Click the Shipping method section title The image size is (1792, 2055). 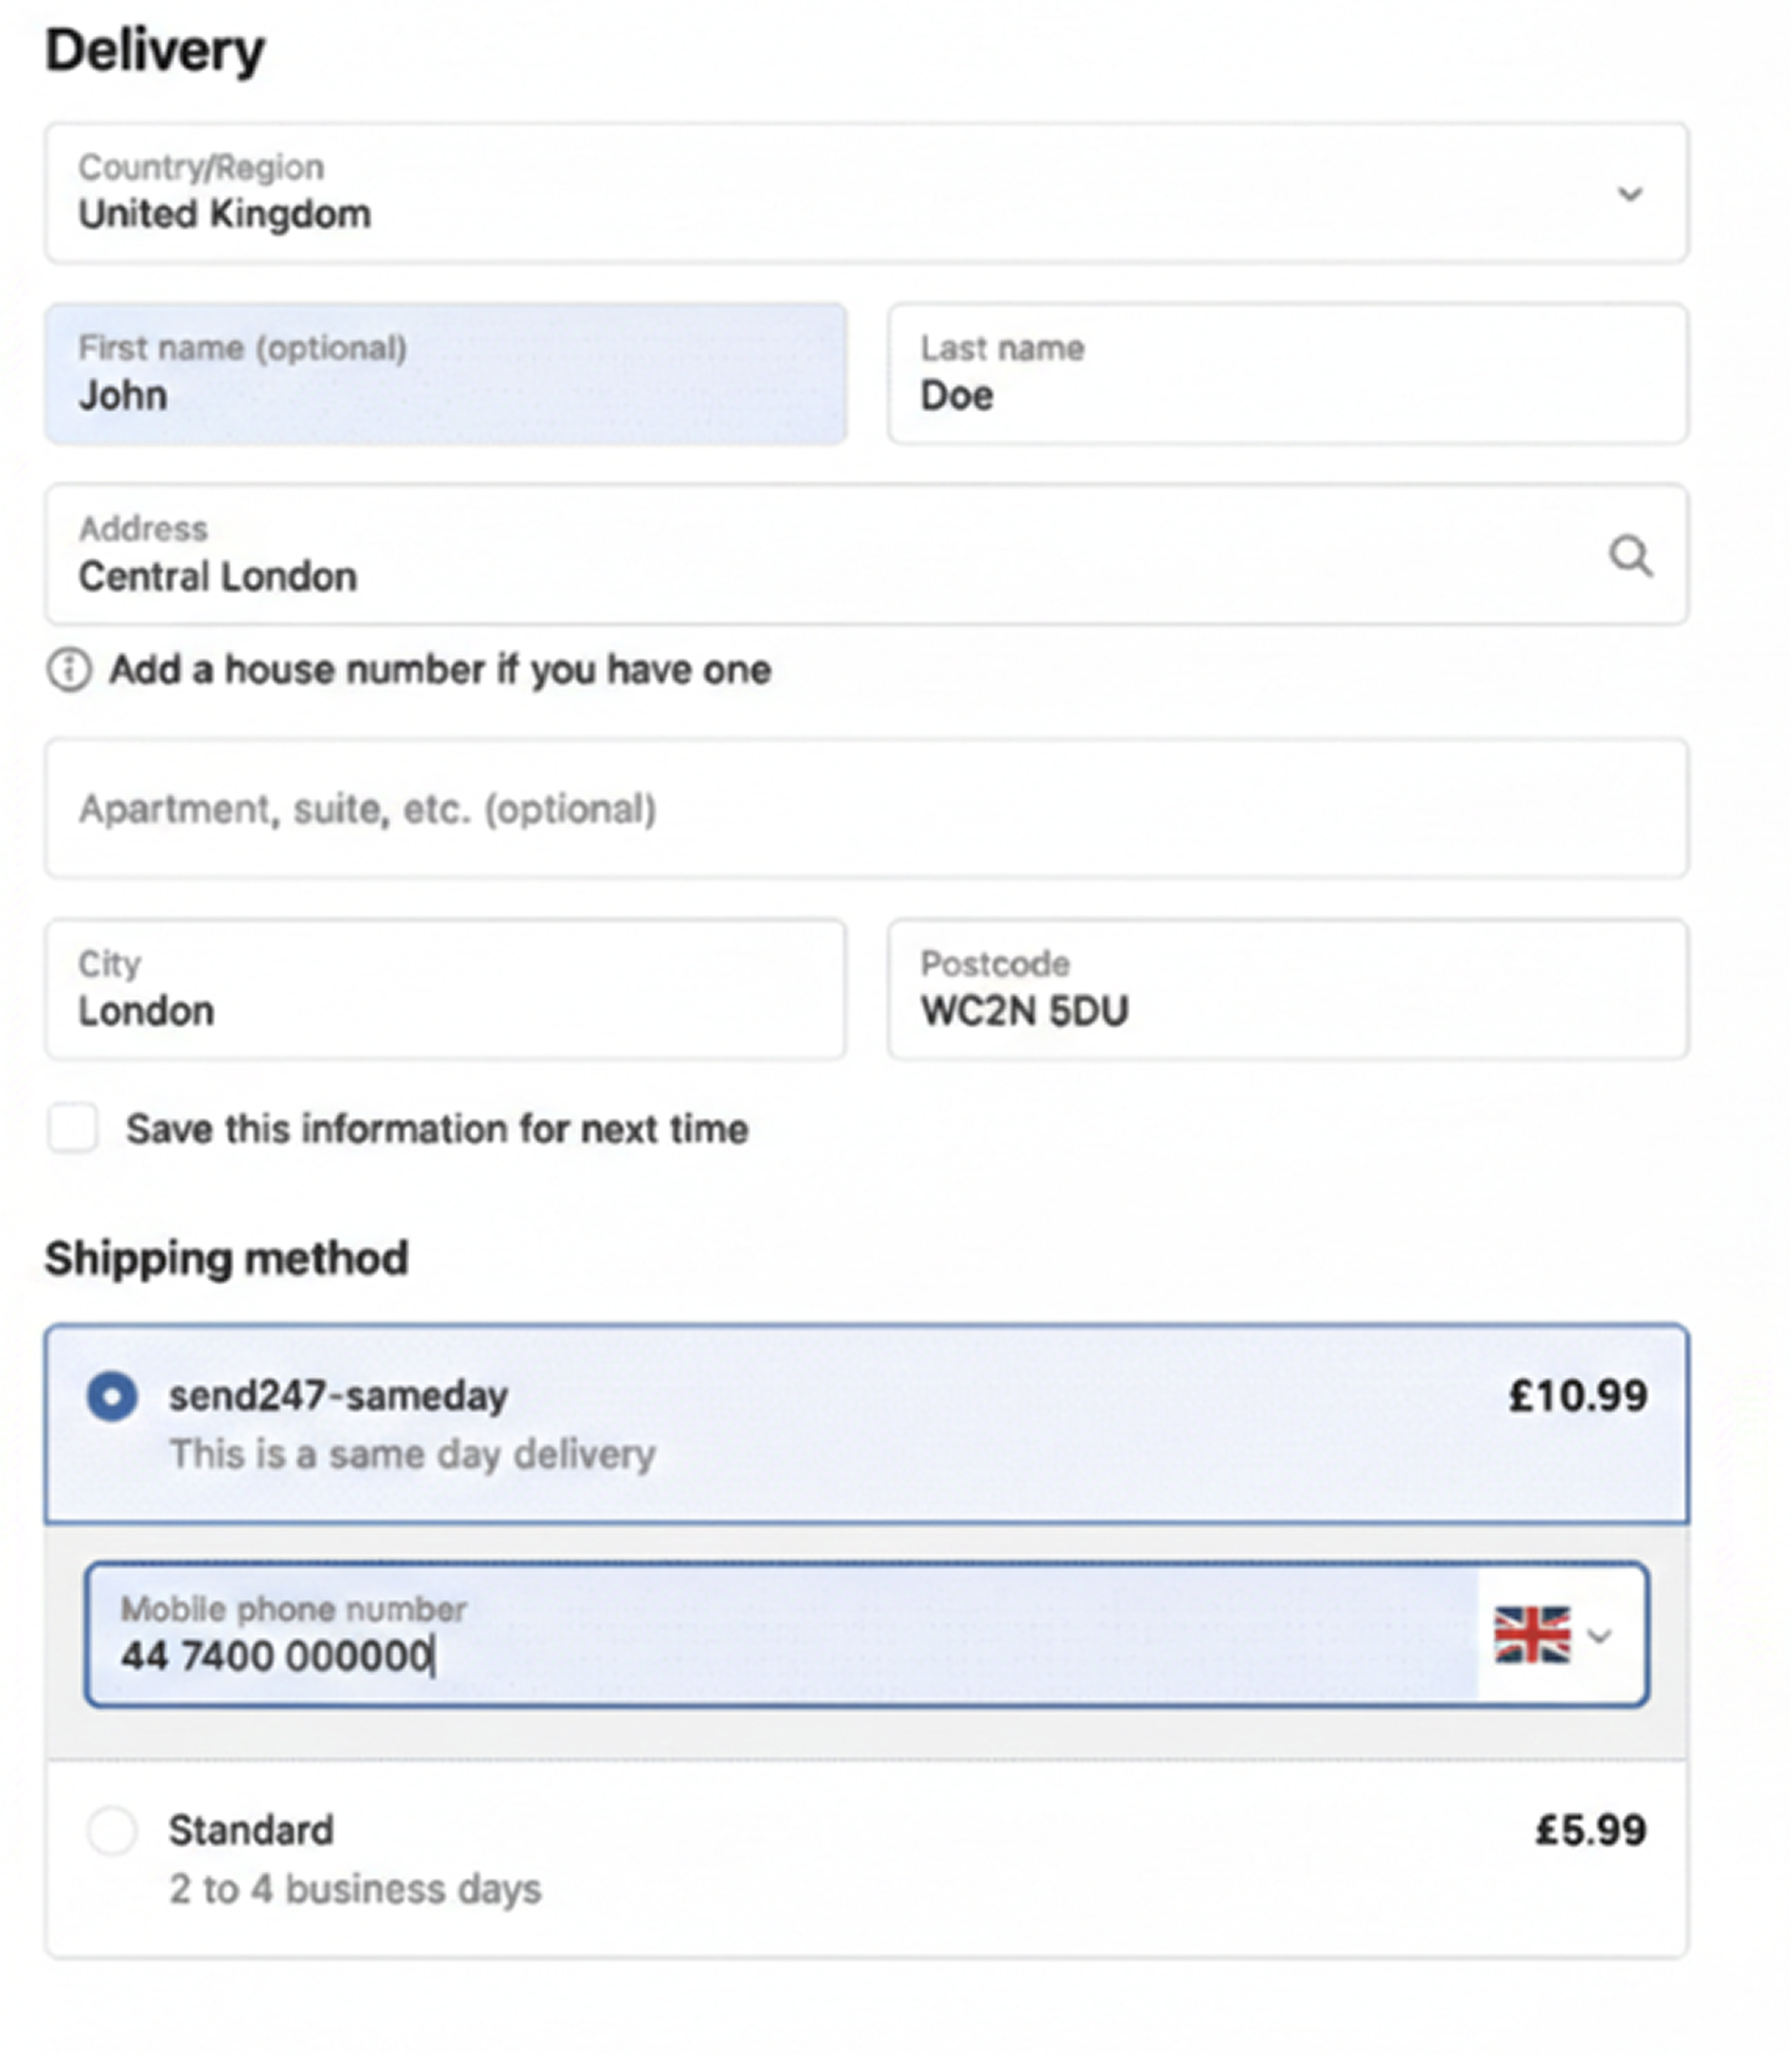[x=226, y=1257]
